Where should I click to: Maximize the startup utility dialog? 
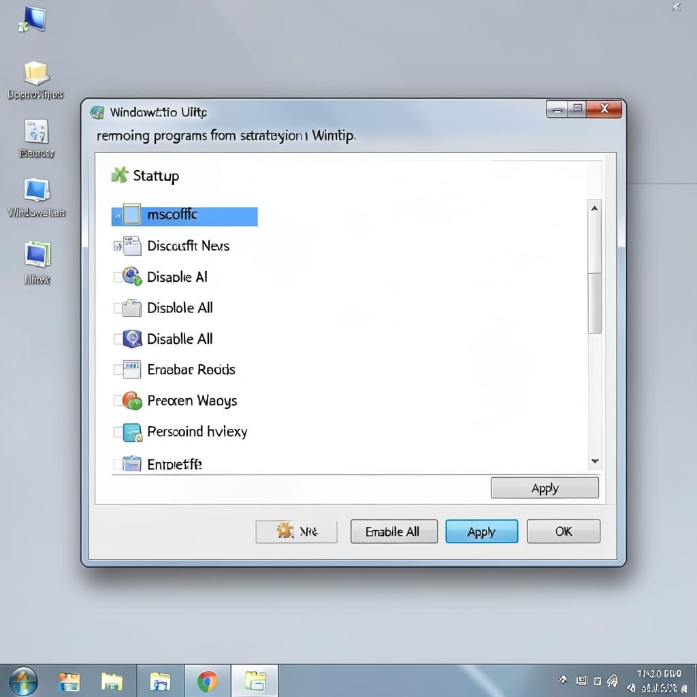pos(577,108)
